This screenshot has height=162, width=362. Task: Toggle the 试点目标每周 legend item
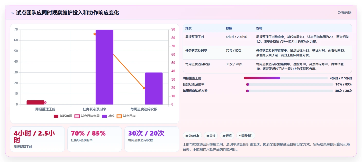point(87,116)
